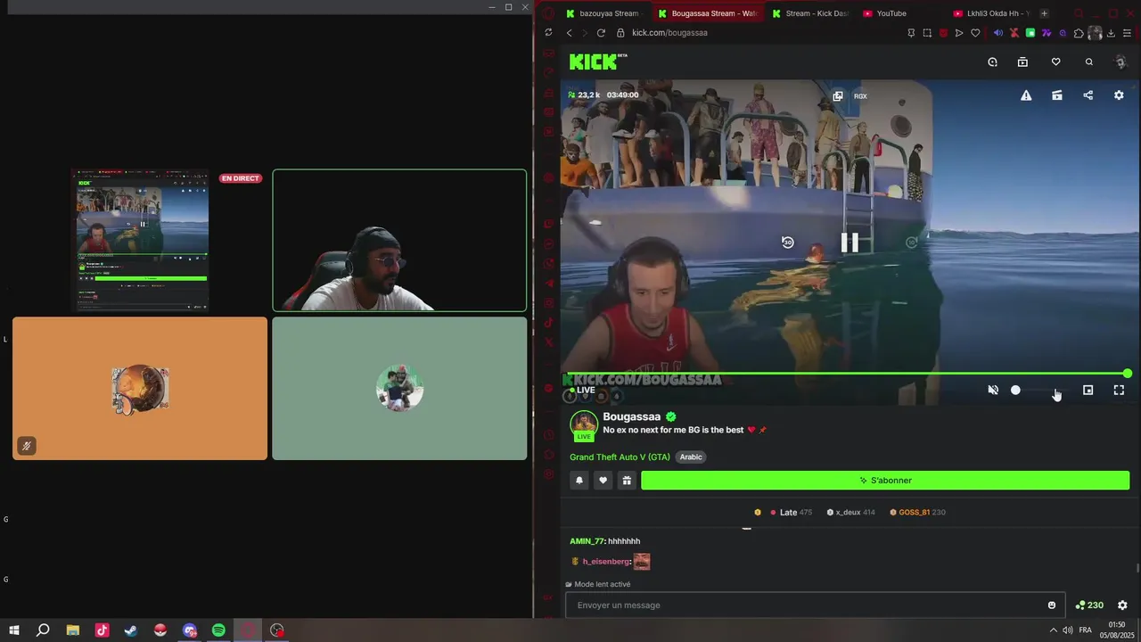The image size is (1141, 642).
Task: Open the browser downloads icon
Action: pyautogui.click(x=1111, y=33)
